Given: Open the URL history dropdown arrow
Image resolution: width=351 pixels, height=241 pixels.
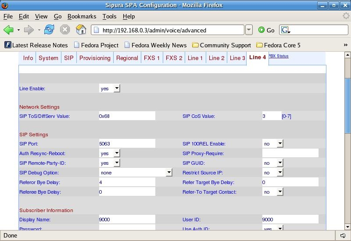Looking at the screenshot, I should 249,30.
